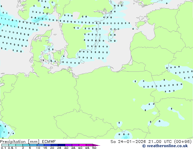Click the '40' legend scale label
Image resolution: width=193 pixels, height=149 pixels.
80,148
